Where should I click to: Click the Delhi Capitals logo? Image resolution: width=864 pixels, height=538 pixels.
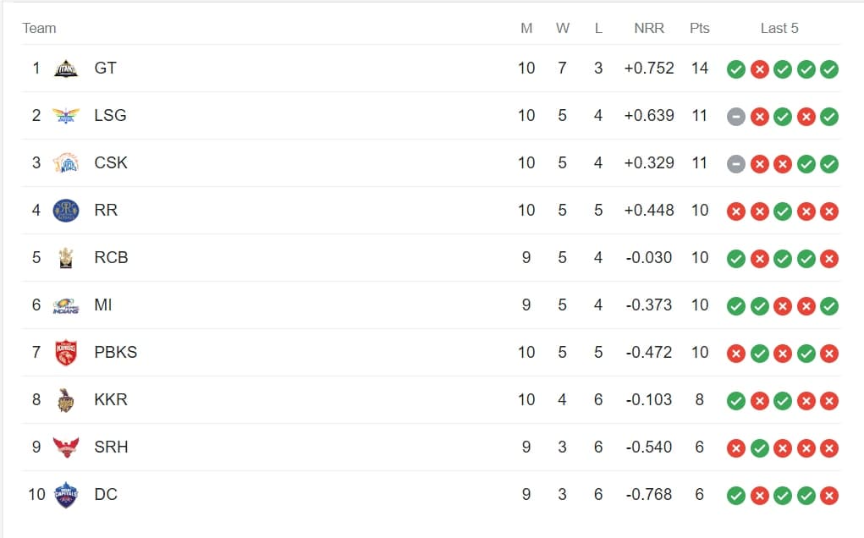tap(66, 495)
